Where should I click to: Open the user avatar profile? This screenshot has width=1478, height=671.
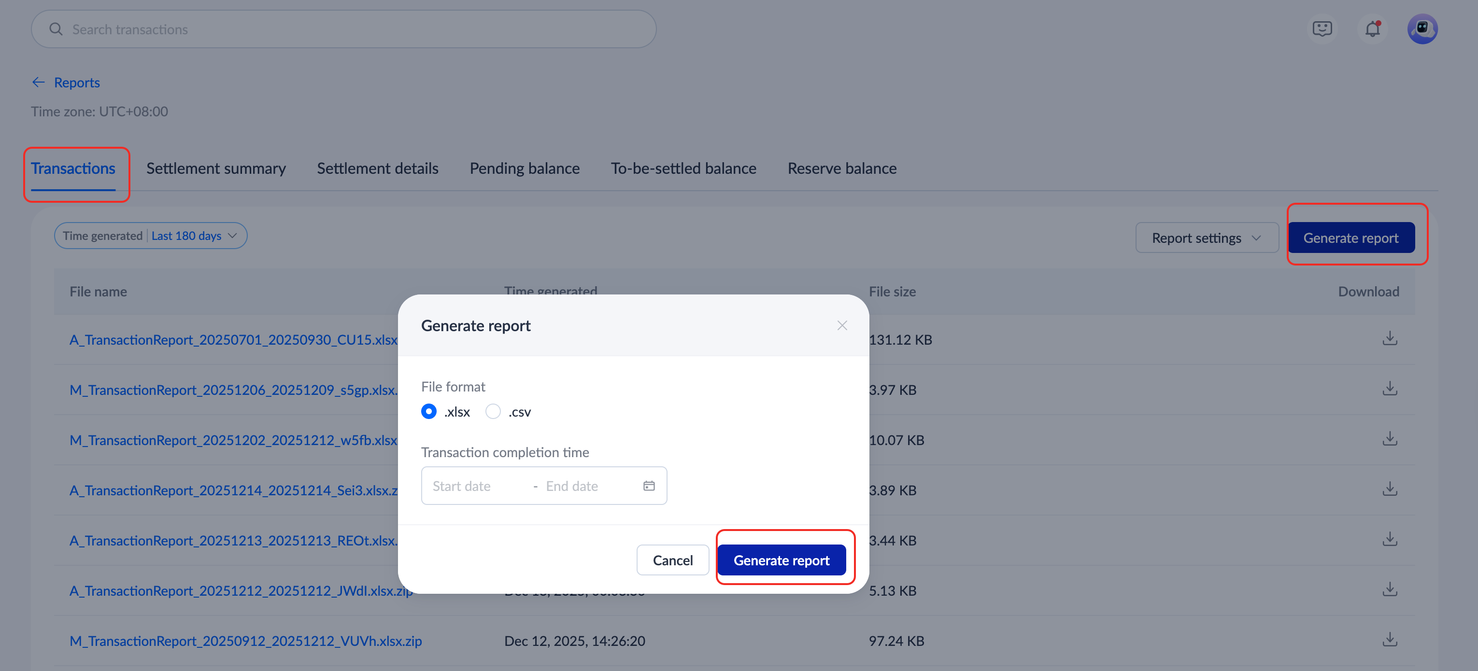tap(1422, 28)
